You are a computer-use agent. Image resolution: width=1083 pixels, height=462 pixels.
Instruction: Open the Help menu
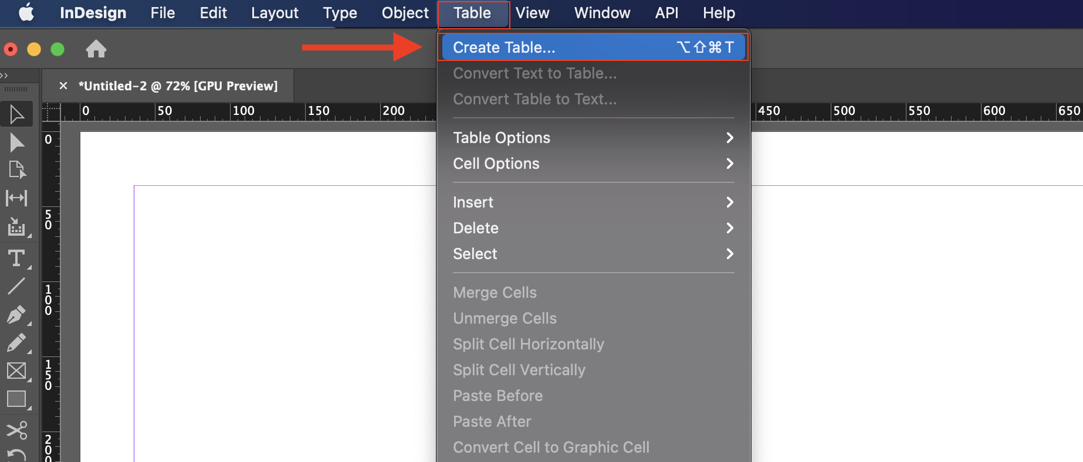719,13
